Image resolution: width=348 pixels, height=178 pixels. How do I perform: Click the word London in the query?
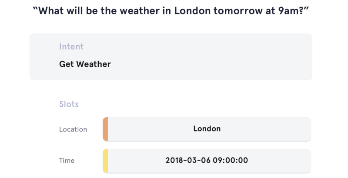click(192, 10)
